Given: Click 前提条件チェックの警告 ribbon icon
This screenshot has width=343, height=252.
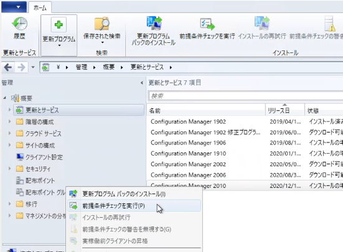Looking at the screenshot, I should pos(330,24).
